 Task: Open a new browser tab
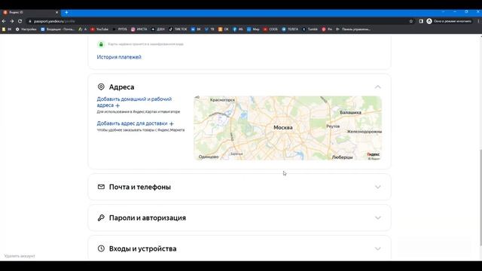[66, 12]
